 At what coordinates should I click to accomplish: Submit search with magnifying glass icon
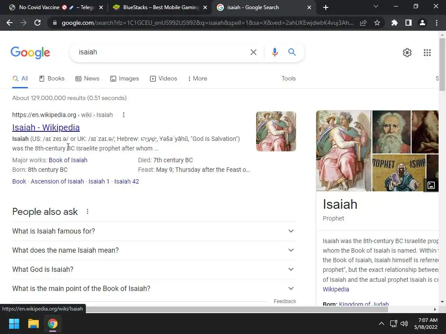pyautogui.click(x=292, y=52)
